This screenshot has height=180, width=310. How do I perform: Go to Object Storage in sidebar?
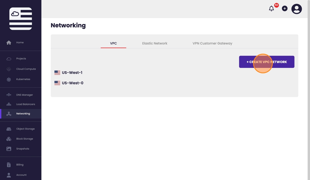[25, 129]
